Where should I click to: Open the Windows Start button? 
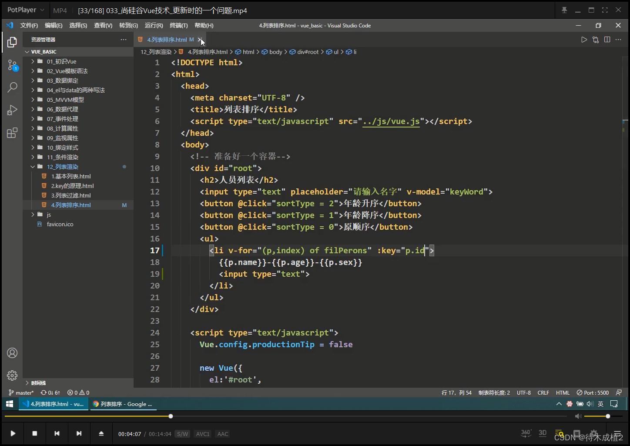pyautogui.click(x=10, y=404)
